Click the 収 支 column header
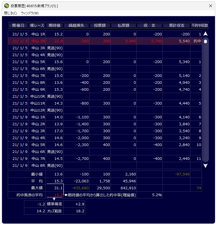 (149, 25)
